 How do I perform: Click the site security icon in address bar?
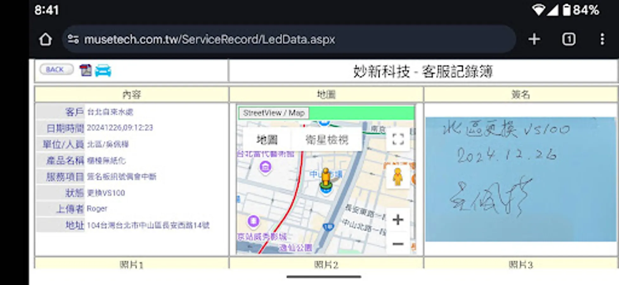pyautogui.click(x=73, y=39)
